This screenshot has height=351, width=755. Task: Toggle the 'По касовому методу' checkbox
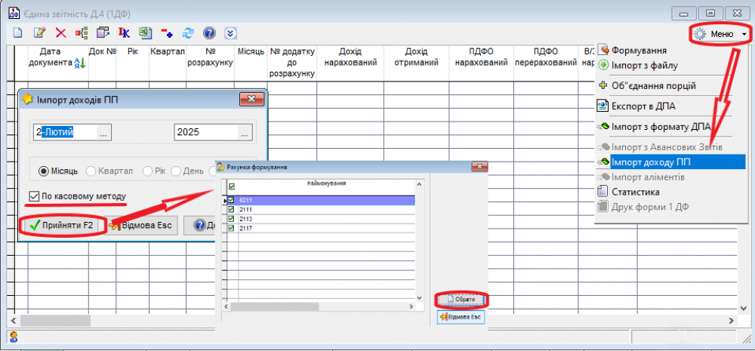coord(34,197)
